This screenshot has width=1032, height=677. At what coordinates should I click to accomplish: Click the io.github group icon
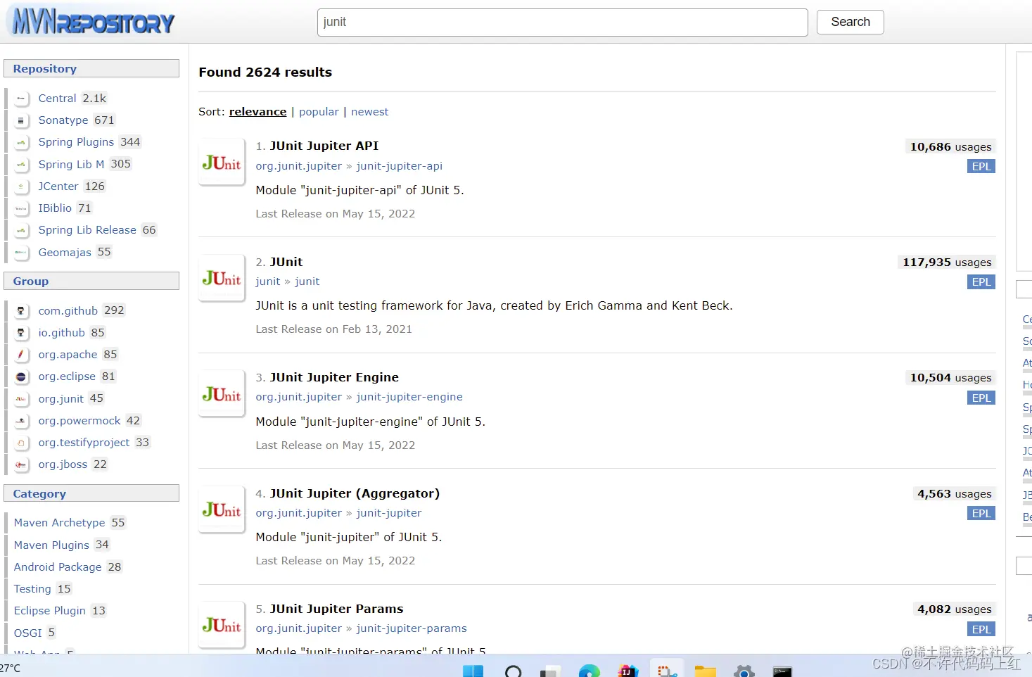[x=21, y=333]
